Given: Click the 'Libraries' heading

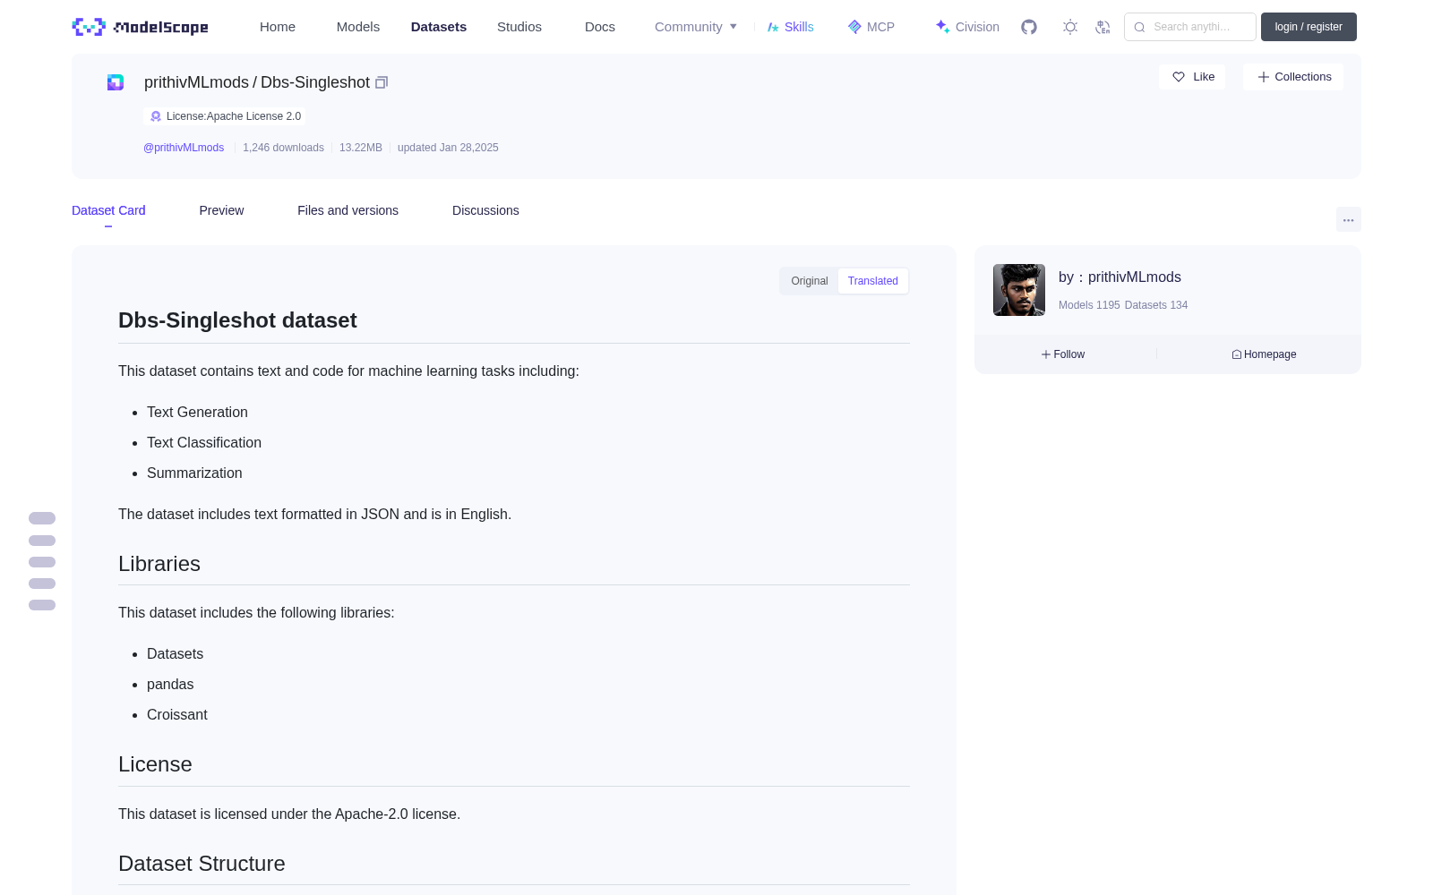Looking at the screenshot, I should (159, 564).
